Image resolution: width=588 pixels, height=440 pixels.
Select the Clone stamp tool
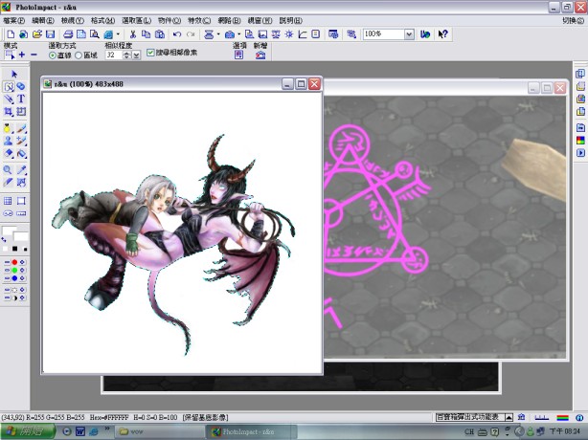(x=8, y=142)
